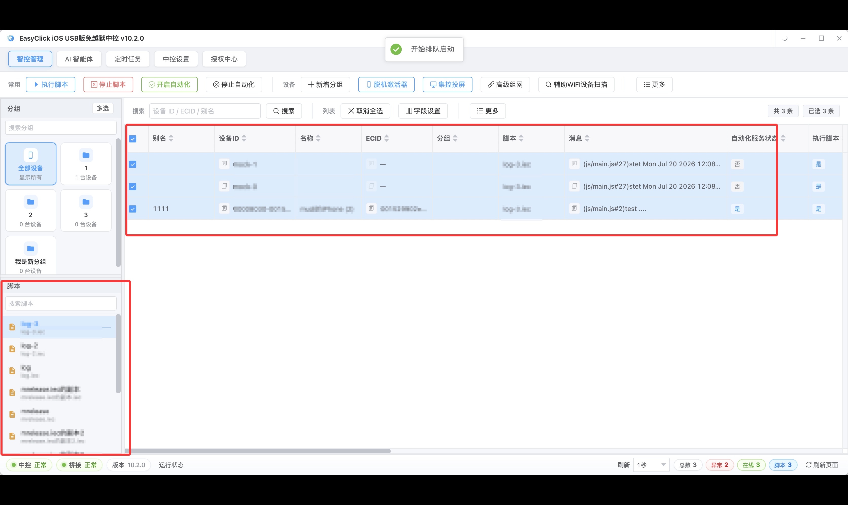This screenshot has height=505, width=848.
Task: Click 刷新页面 refresh in the status bar
Action: [x=822, y=465]
